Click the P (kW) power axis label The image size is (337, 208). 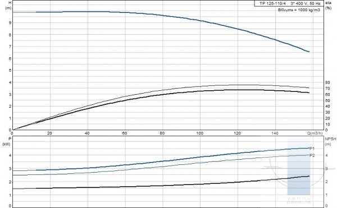pos(6,141)
